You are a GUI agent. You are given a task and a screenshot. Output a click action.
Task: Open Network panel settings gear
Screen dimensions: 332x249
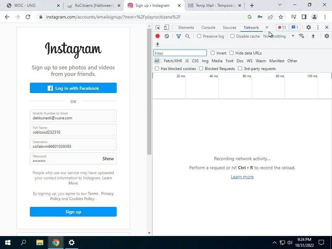pyautogui.click(x=327, y=36)
